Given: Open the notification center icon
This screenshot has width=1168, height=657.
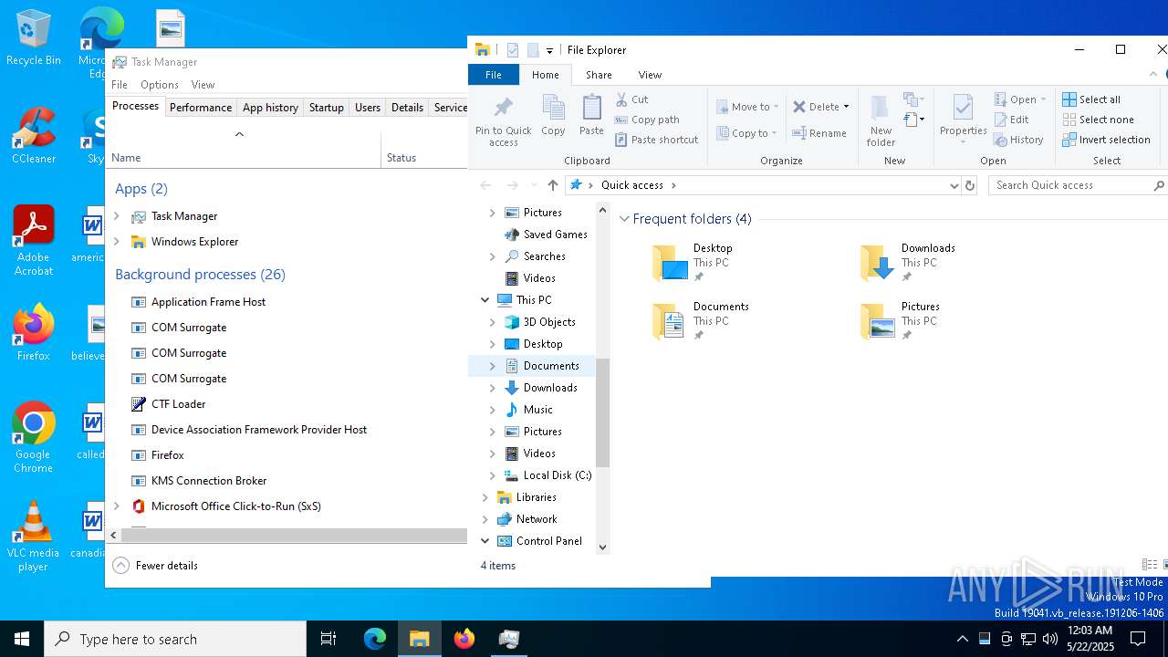Looking at the screenshot, I should pos(1138,639).
